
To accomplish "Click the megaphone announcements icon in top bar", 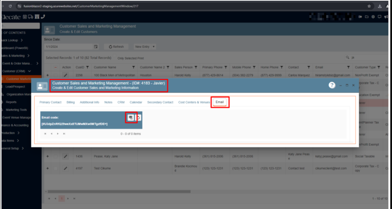I will [386, 17].
